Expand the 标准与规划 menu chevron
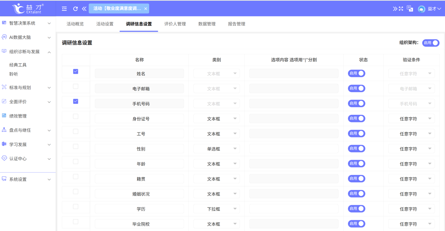 (49, 88)
